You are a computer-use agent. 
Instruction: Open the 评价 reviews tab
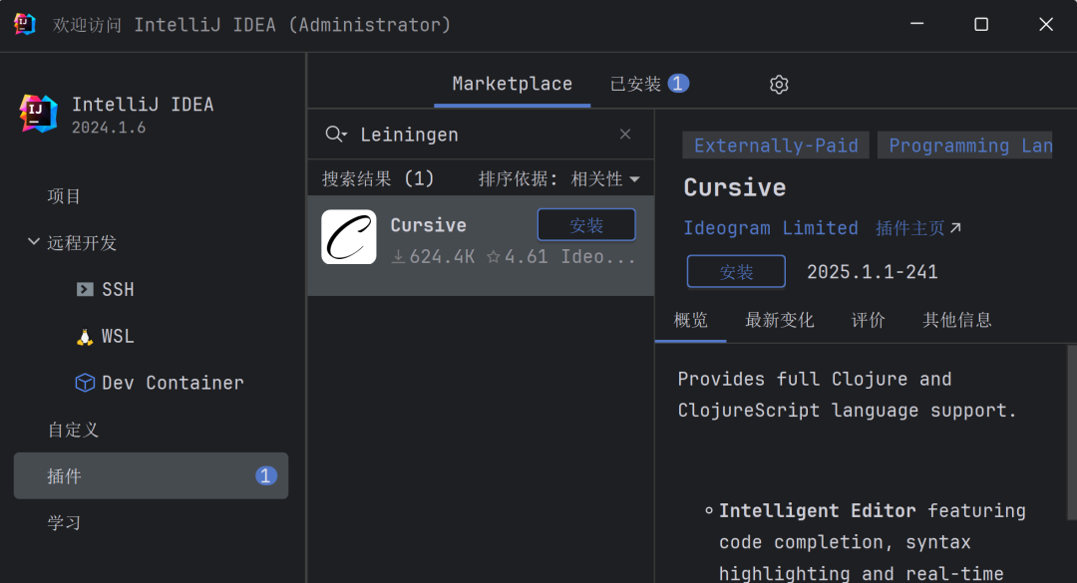(x=868, y=320)
